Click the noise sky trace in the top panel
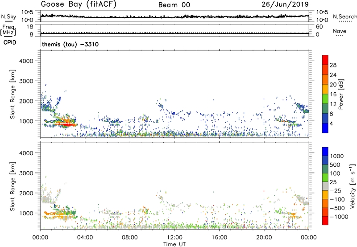 174,16
